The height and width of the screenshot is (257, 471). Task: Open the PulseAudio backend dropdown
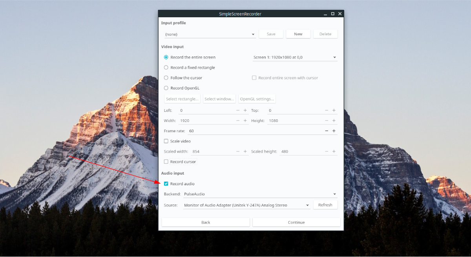tap(260, 194)
